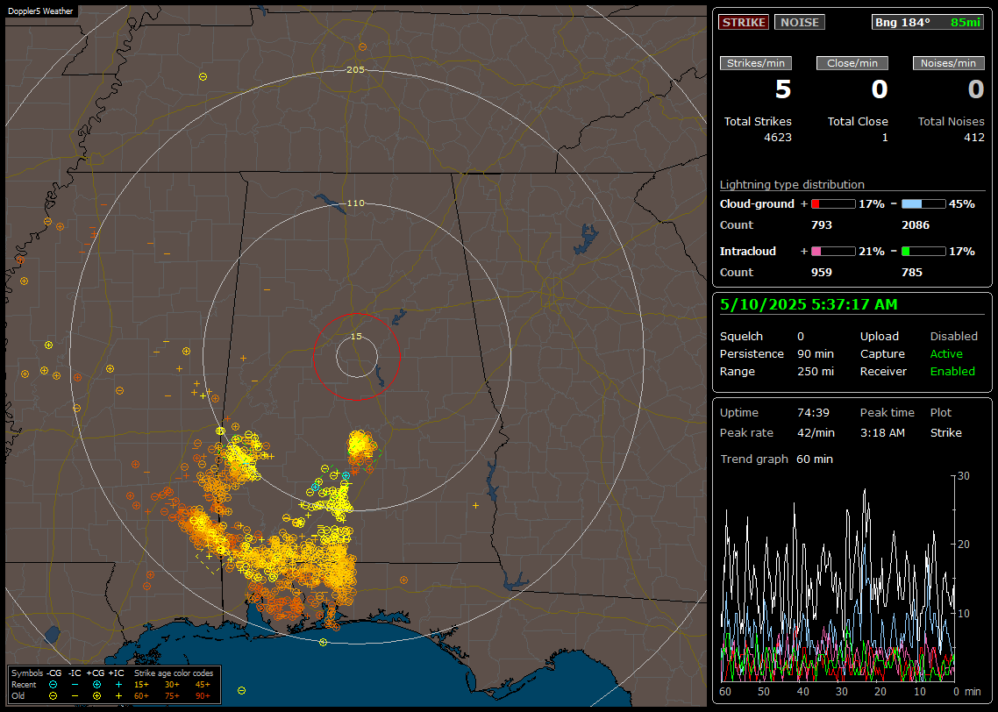Click the Plot type value Strike
This screenshot has height=712, width=998.
(945, 432)
